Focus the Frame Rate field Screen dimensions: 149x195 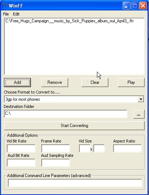(56, 148)
